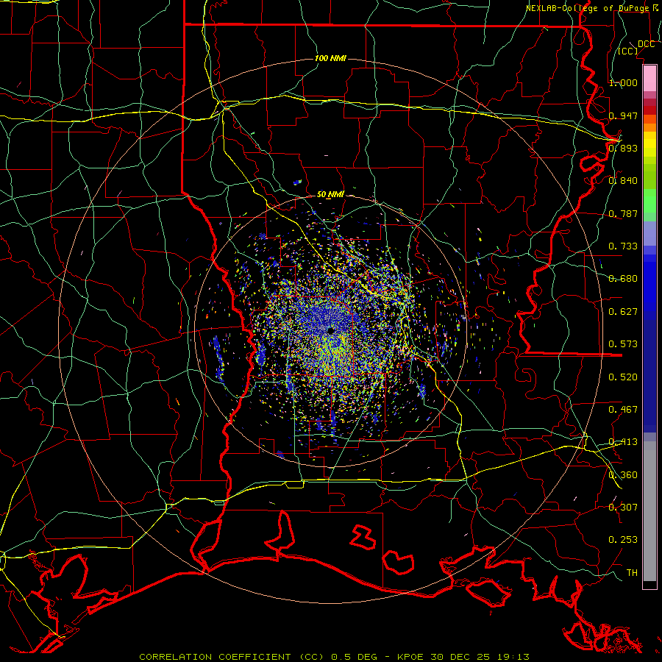
Task: Select the 0.307 scale value
Action: coord(623,508)
